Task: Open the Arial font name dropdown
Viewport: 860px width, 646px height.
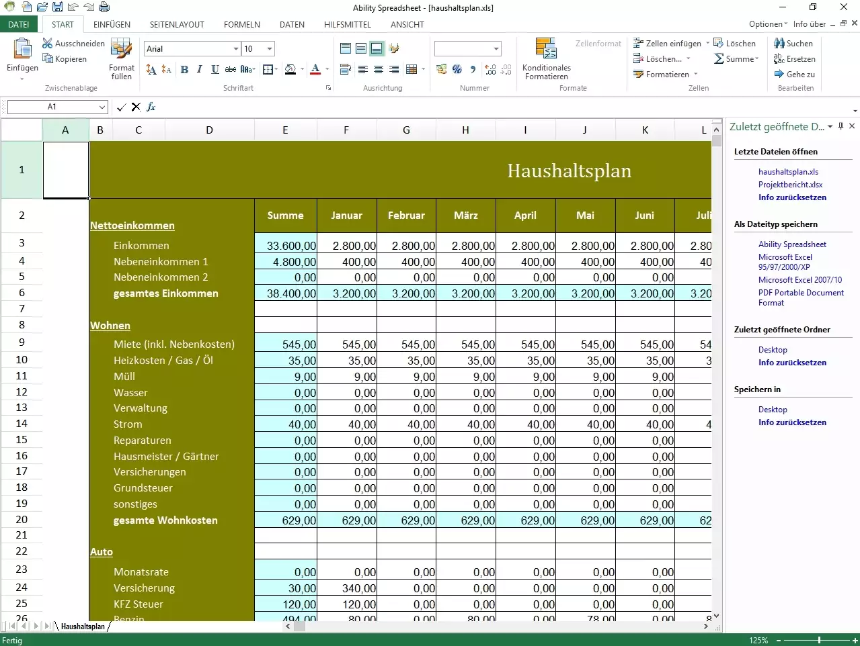Action: coord(236,49)
